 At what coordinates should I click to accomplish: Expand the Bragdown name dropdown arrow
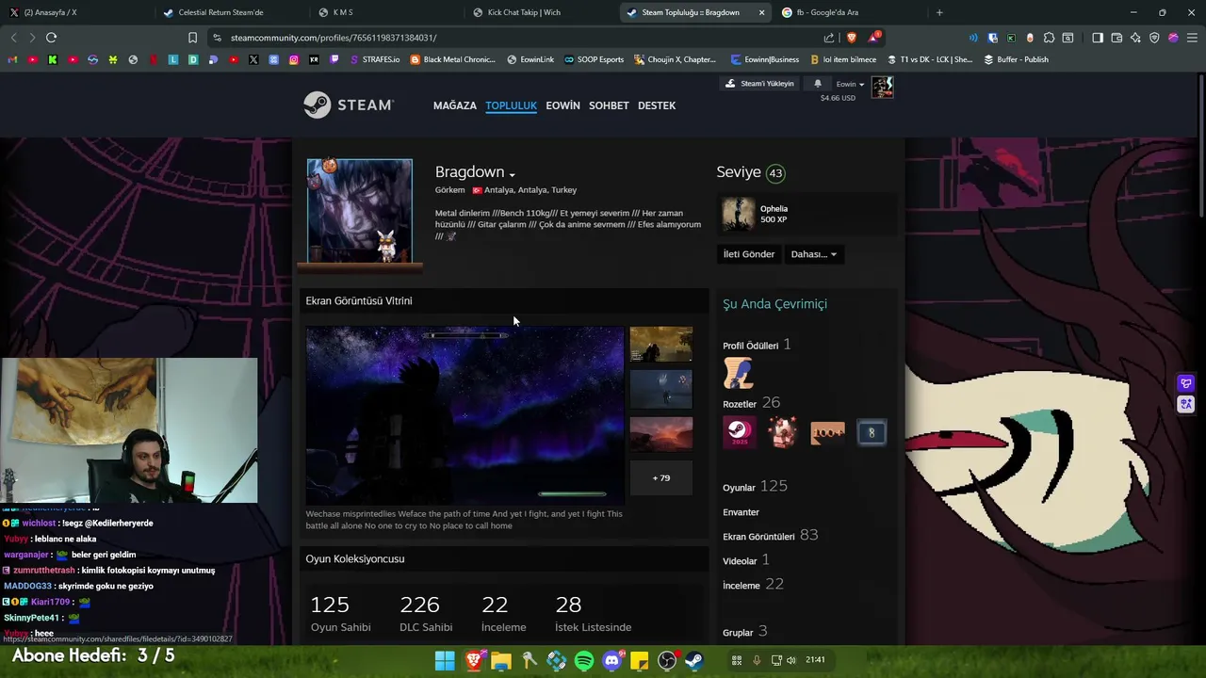(x=513, y=175)
